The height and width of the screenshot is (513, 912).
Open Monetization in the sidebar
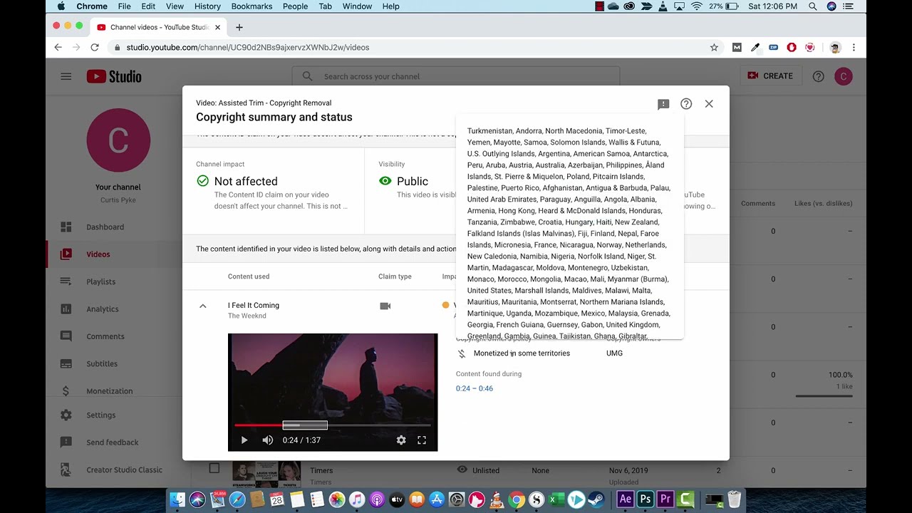114,391
